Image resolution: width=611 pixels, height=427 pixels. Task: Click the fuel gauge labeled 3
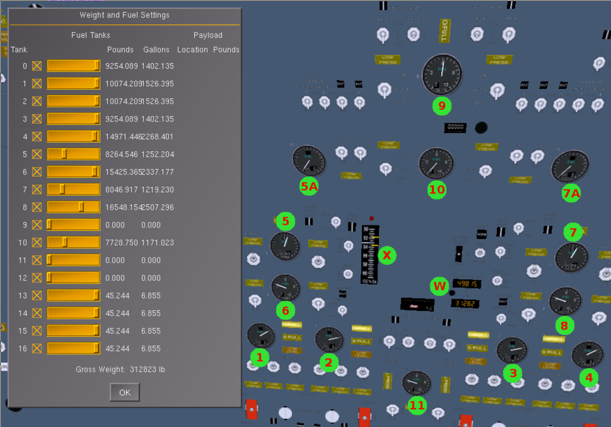coord(511,350)
